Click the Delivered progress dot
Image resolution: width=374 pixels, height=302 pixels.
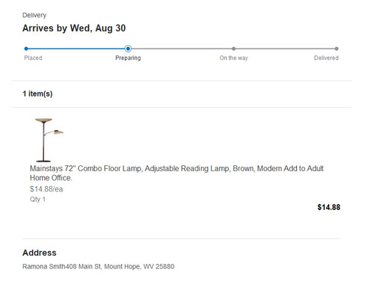337,49
